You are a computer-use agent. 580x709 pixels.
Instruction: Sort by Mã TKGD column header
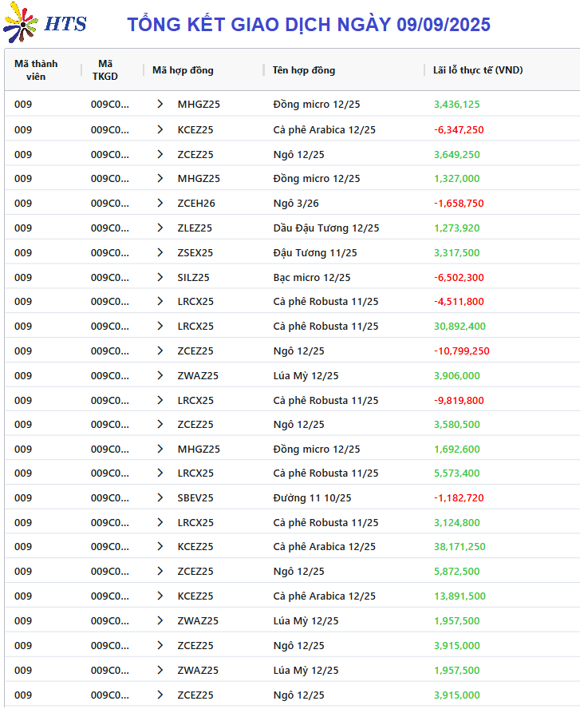click(x=105, y=70)
